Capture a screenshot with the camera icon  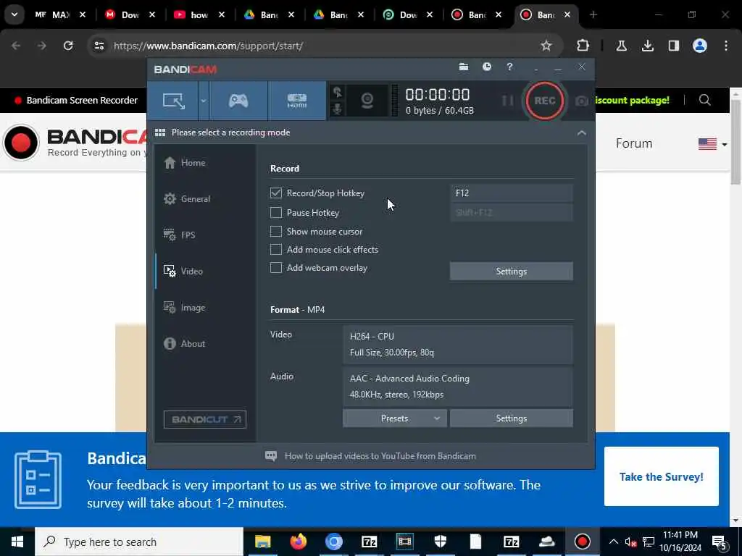click(x=582, y=101)
